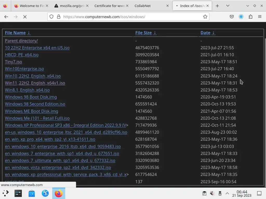Show the desktop via corner button
The image size is (266, 199).
coord(259,193)
